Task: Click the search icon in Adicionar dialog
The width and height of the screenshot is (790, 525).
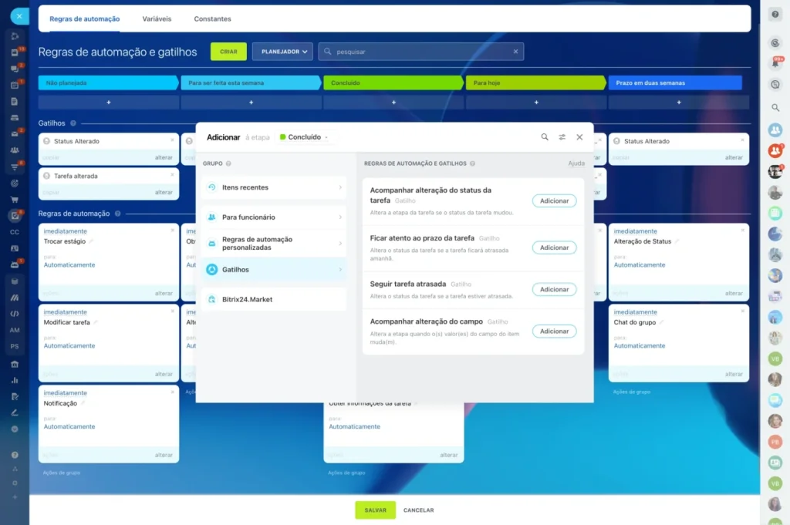Action: coord(545,137)
